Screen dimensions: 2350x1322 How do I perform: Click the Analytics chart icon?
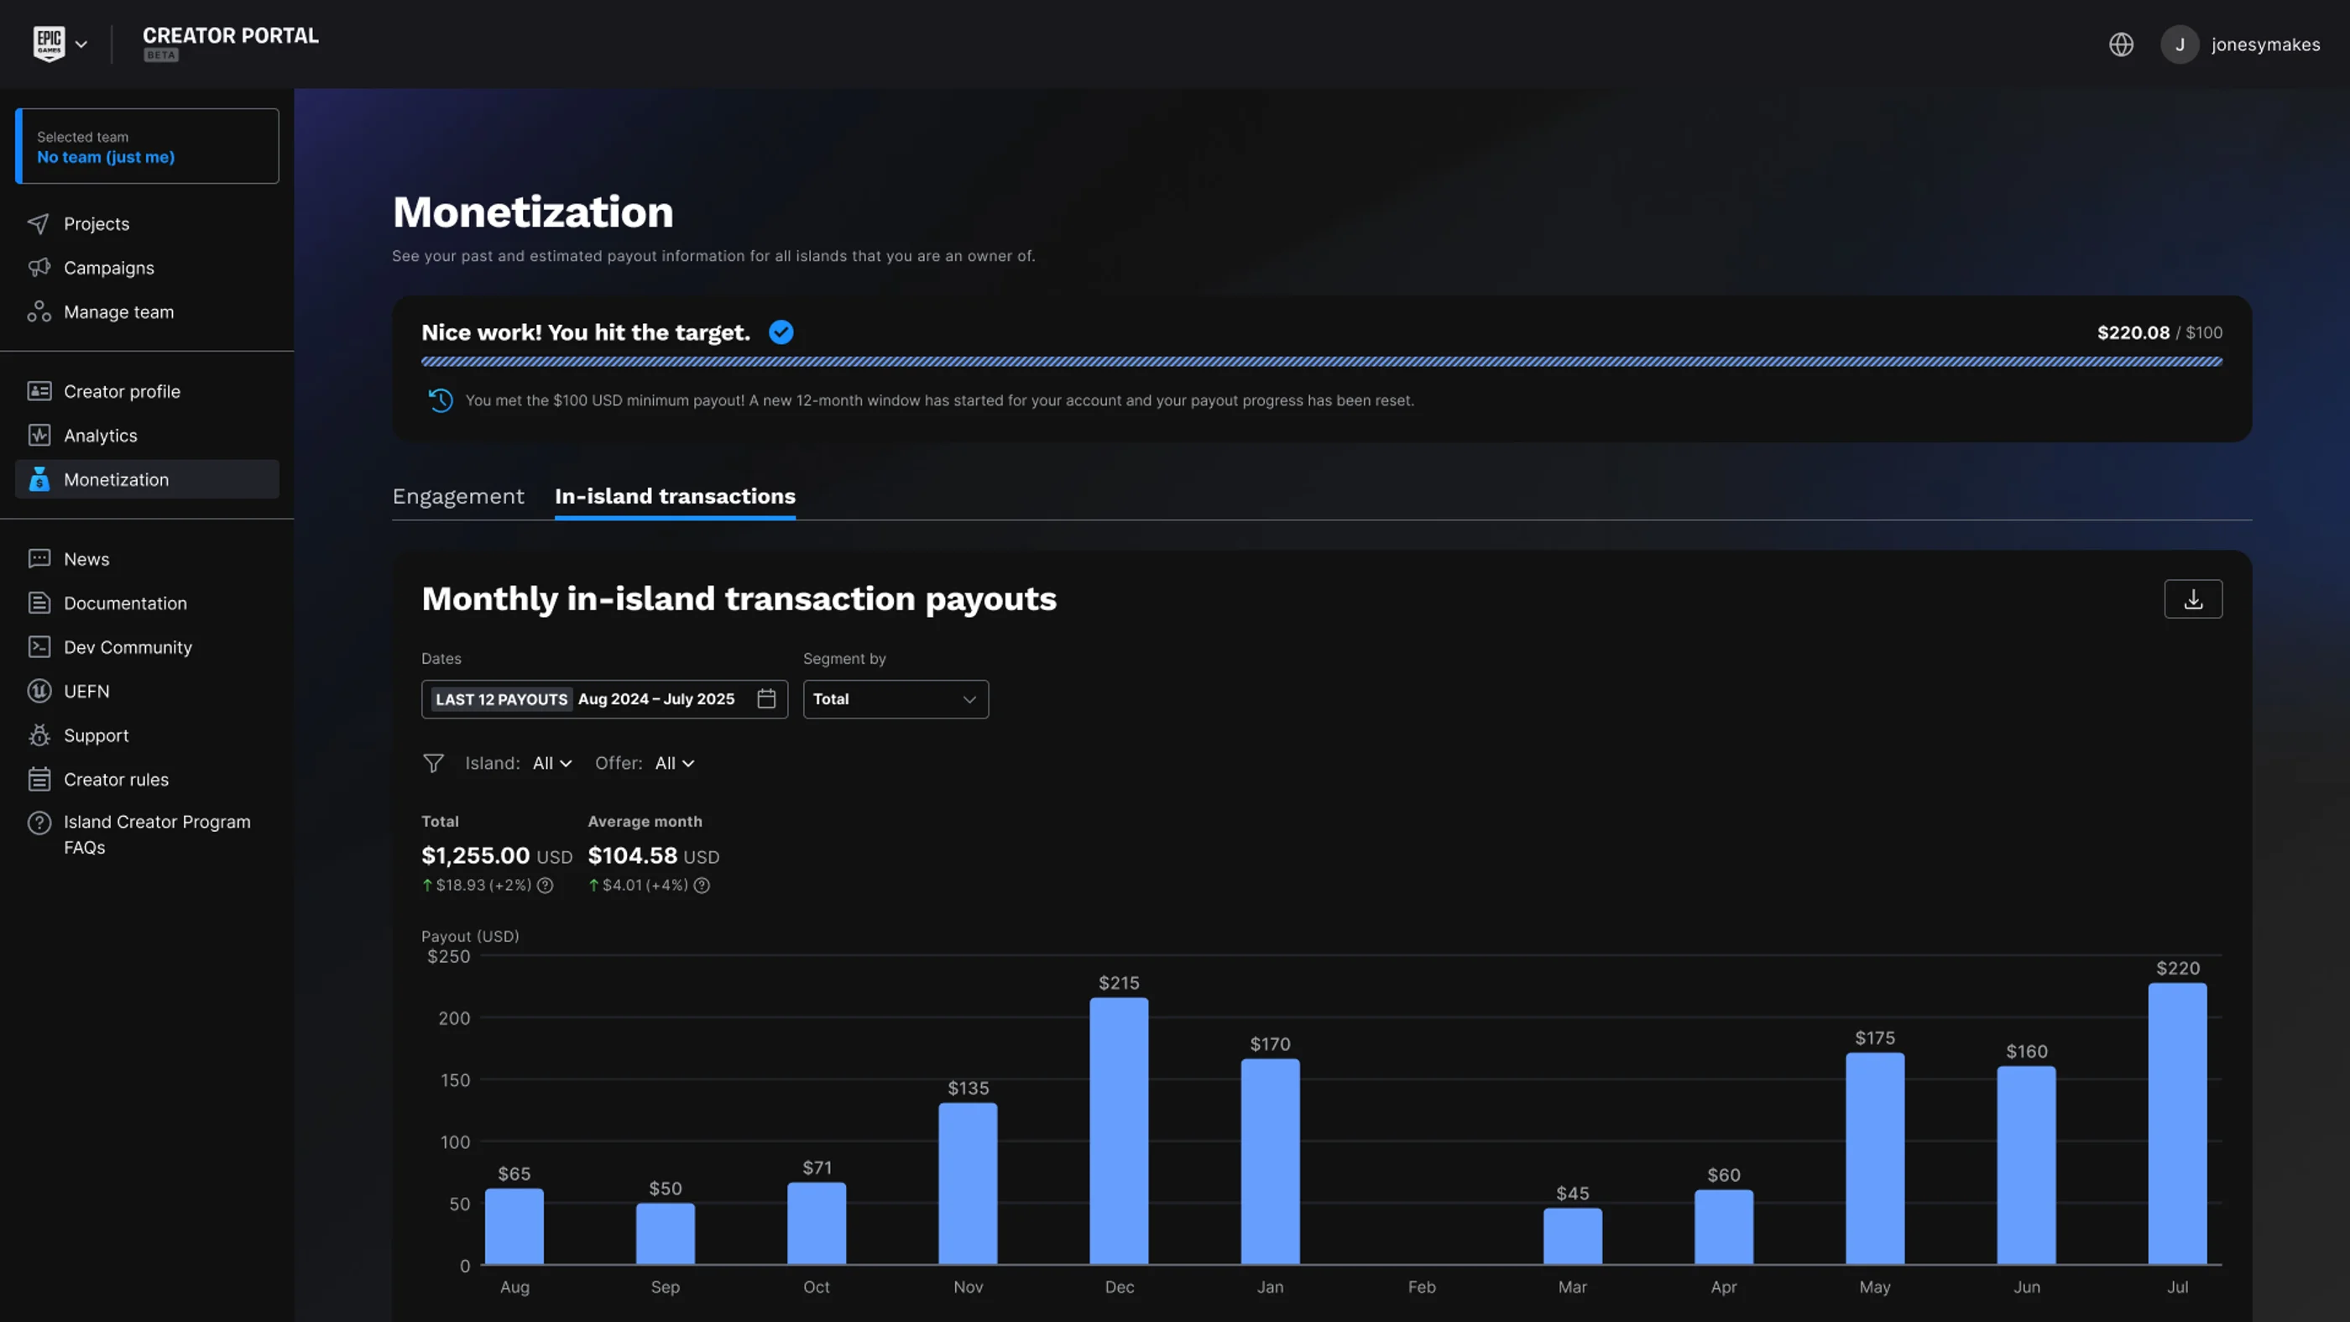tap(39, 435)
